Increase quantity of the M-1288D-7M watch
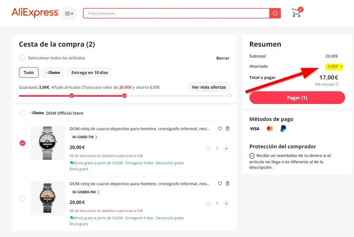This screenshot has width=354, height=237. (x=226, y=149)
